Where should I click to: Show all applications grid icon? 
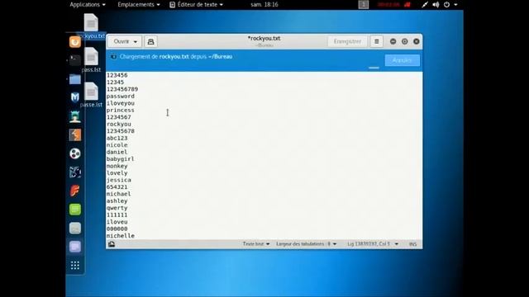tap(75, 265)
